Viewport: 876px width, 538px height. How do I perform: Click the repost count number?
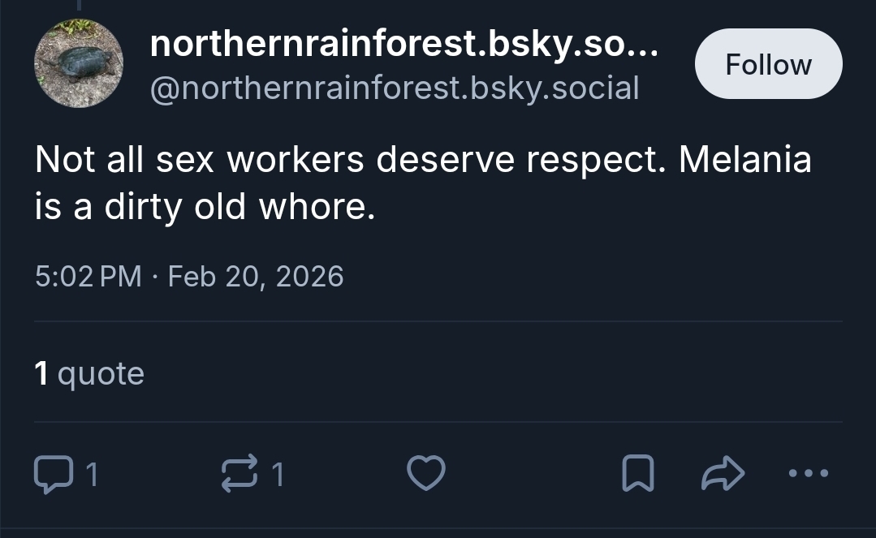click(278, 475)
